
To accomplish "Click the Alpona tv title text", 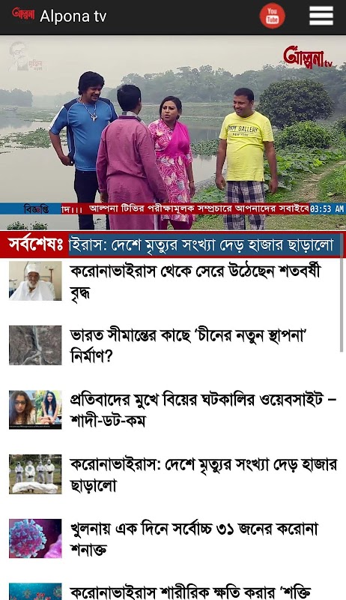I will coord(73,16).
